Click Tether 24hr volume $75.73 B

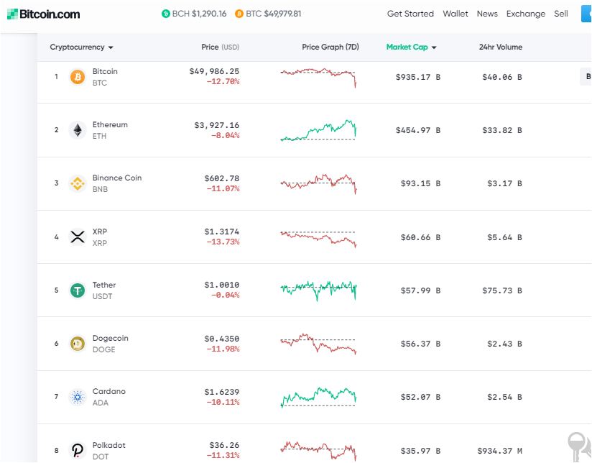[502, 290]
